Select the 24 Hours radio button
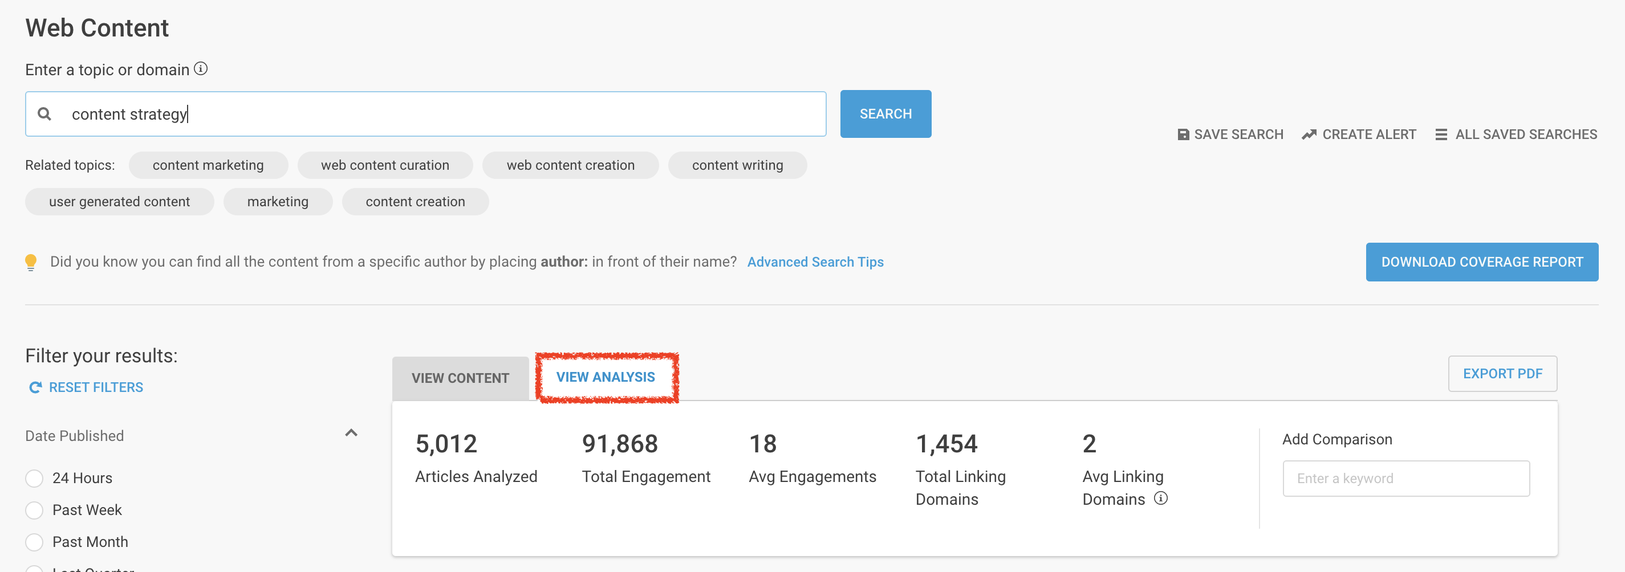 pos(34,478)
